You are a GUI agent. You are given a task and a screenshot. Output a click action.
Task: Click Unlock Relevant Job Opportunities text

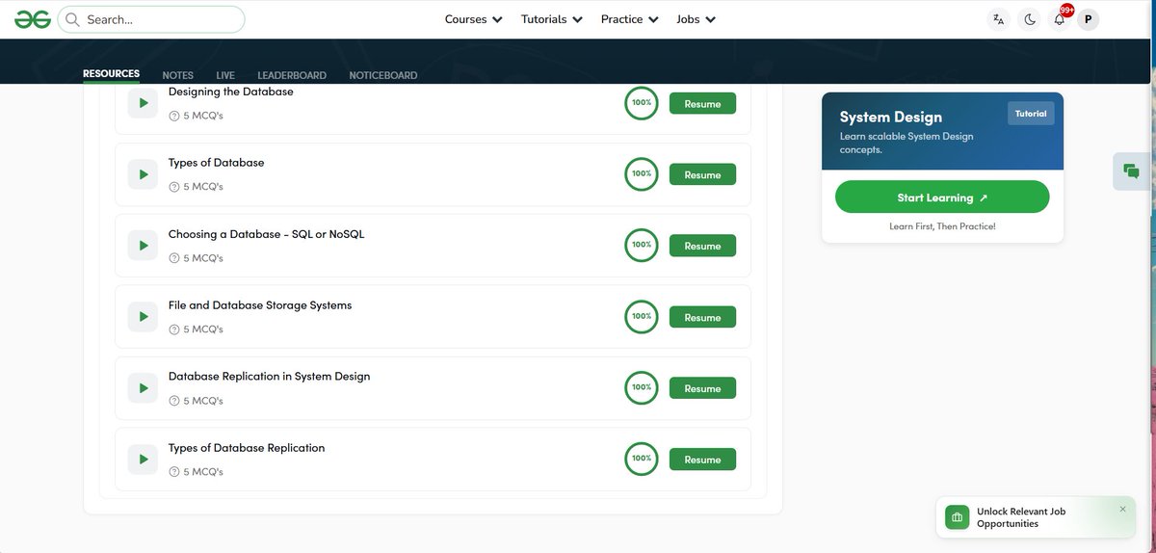click(x=1021, y=517)
